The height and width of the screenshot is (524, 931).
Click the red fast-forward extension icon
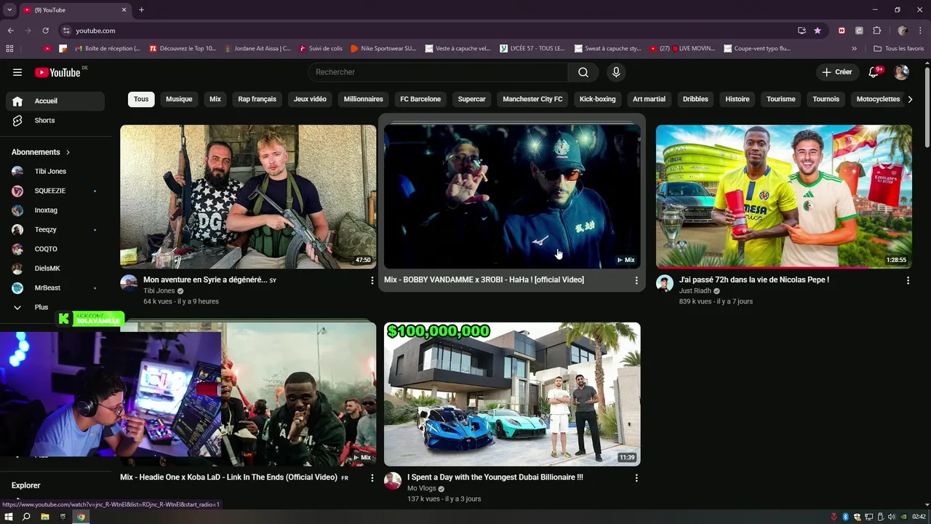point(842,31)
